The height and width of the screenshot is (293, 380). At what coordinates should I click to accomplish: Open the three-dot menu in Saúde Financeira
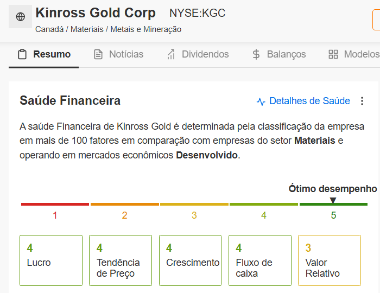(363, 101)
